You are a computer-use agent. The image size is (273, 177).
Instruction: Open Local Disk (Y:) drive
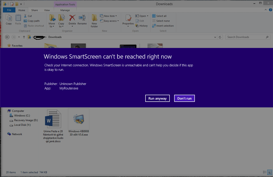point(20,125)
